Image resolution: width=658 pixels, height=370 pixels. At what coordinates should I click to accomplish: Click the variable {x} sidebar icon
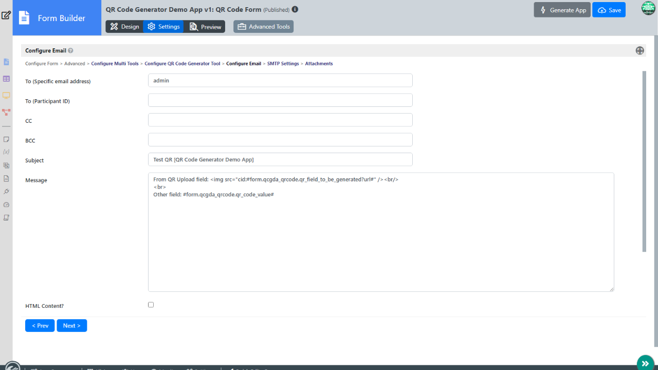pyautogui.click(x=6, y=152)
